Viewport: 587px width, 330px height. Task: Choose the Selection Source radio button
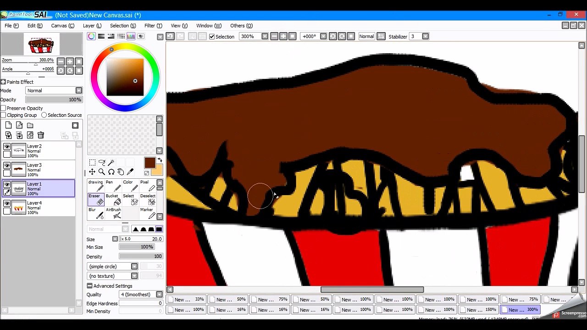point(44,115)
